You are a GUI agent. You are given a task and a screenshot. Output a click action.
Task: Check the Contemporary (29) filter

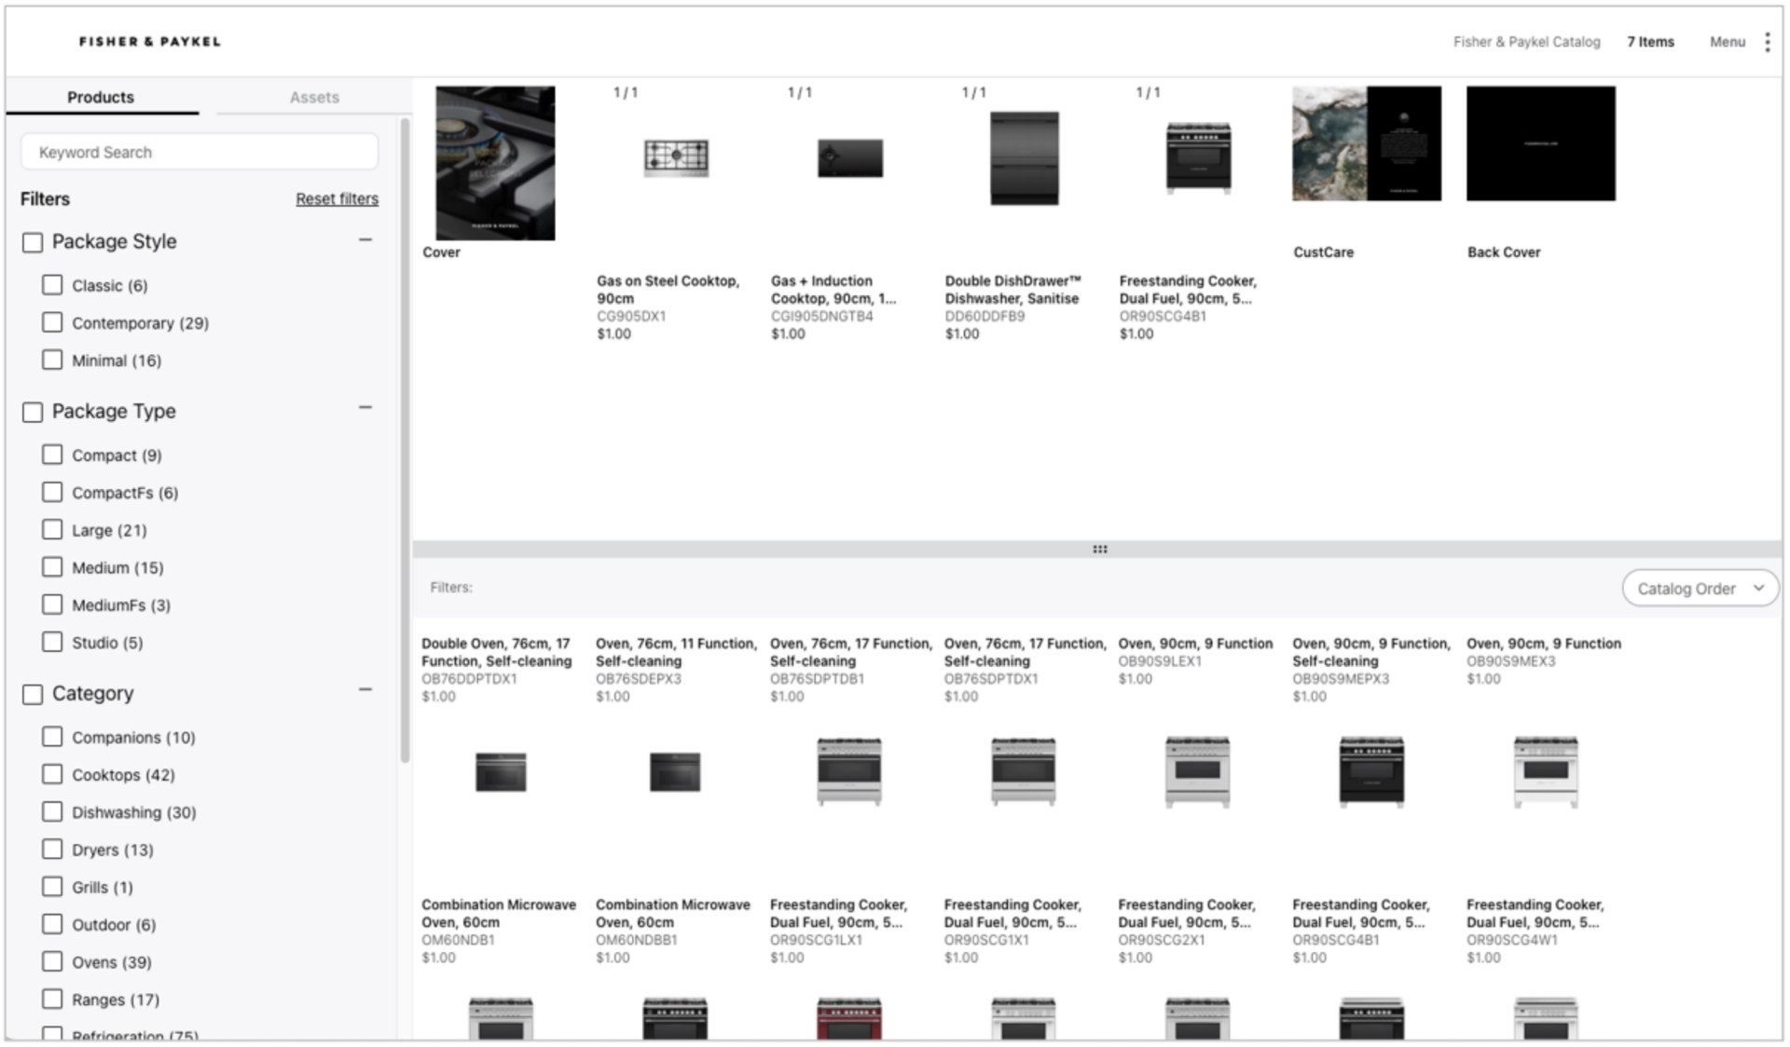pos(52,322)
